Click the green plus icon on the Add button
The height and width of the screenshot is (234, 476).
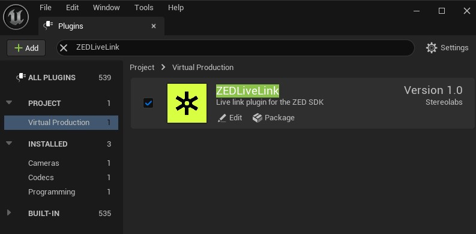[x=19, y=48]
